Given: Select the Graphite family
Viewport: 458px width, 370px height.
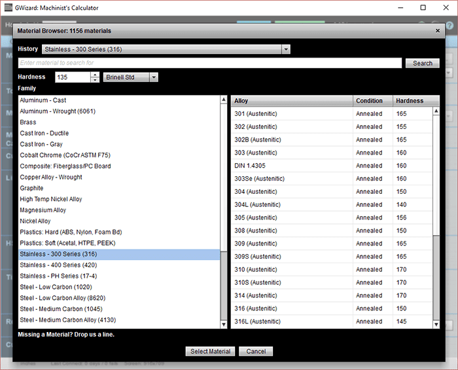Looking at the screenshot, I should [x=119, y=188].
